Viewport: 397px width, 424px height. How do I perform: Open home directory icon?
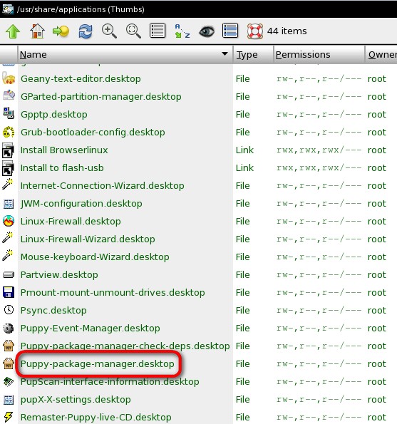pyautogui.click(x=37, y=31)
